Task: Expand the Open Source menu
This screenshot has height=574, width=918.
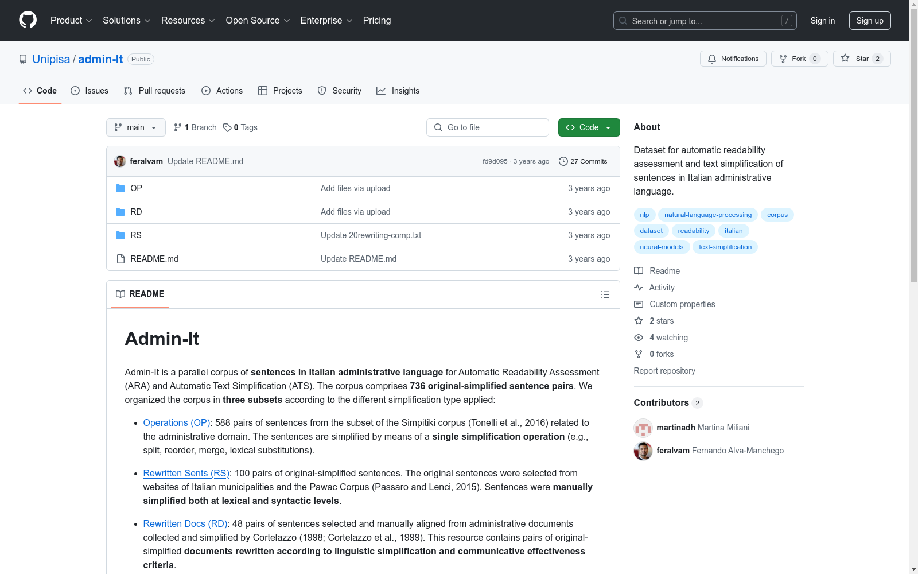Action: (258, 20)
